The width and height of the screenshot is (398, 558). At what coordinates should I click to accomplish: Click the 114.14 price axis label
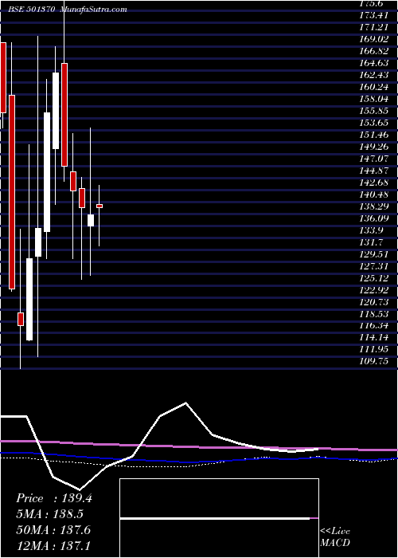[375, 338]
